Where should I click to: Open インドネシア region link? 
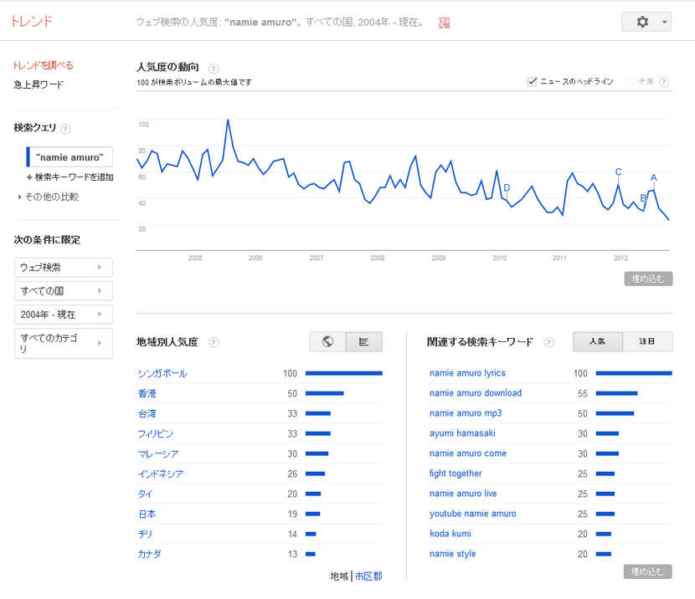click(161, 474)
